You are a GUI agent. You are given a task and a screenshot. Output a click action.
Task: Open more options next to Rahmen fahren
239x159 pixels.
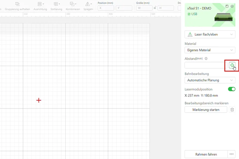231,154
